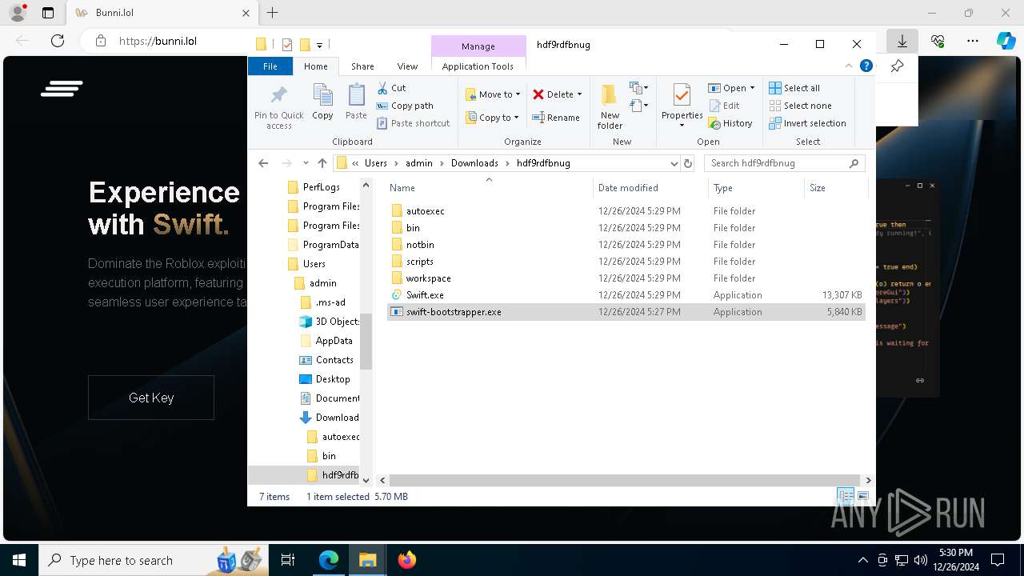1024x576 pixels.
Task: Open Edge downloads icon
Action: tap(902, 41)
